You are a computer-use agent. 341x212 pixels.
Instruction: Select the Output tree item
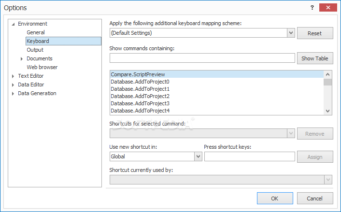coord(35,50)
